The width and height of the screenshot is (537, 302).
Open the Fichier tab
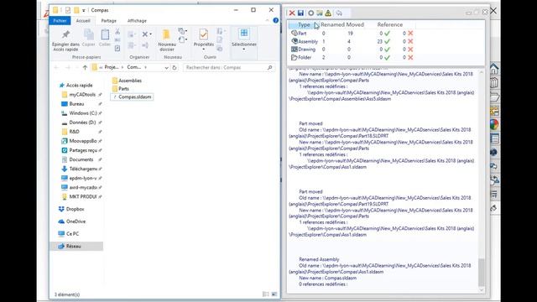click(60, 20)
